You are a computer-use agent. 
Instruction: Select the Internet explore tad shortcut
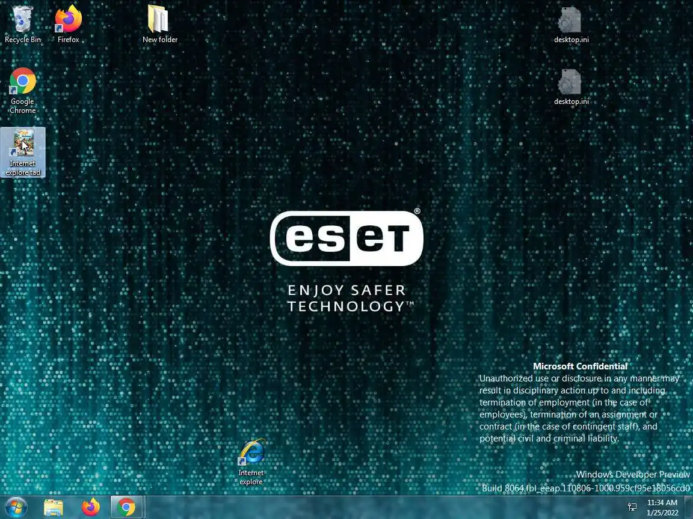(x=22, y=152)
